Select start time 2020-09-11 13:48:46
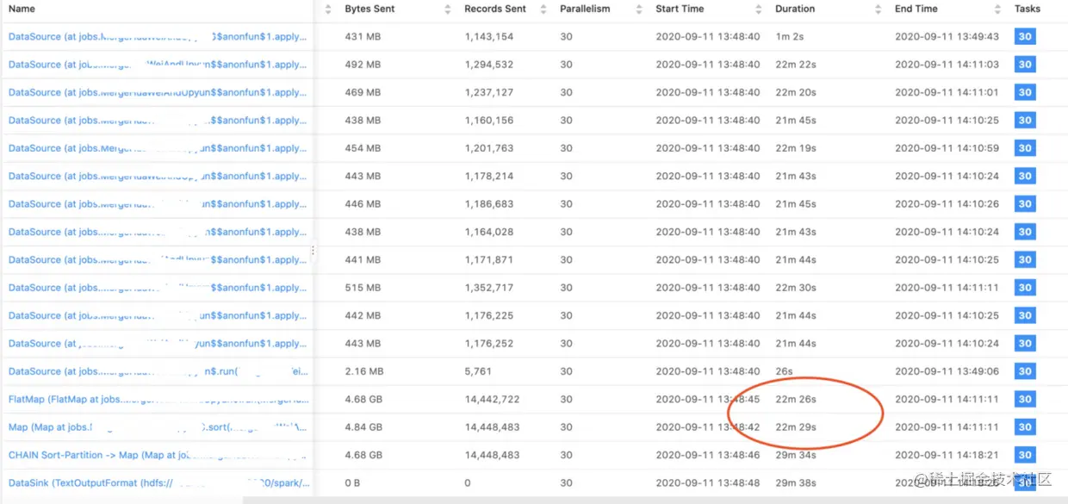Screen dimensions: 1068x504 tap(708, 455)
